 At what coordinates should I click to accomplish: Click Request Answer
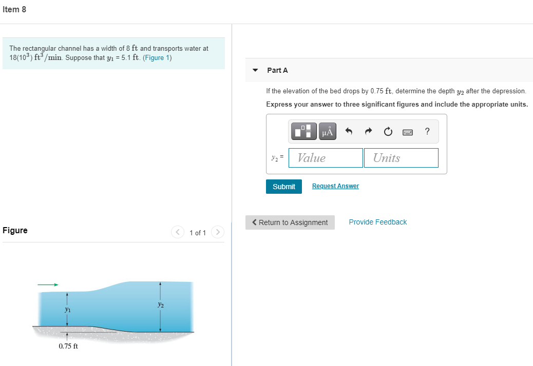tap(335, 186)
